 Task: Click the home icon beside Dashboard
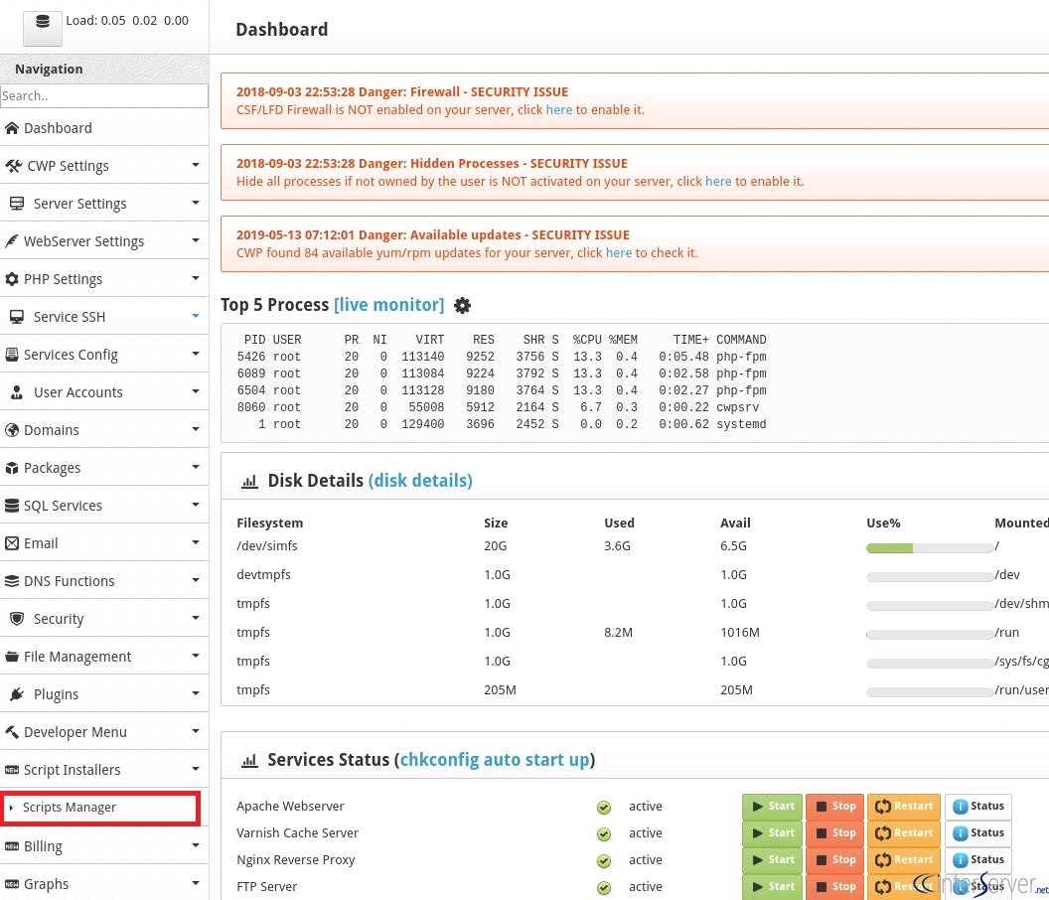(x=11, y=128)
